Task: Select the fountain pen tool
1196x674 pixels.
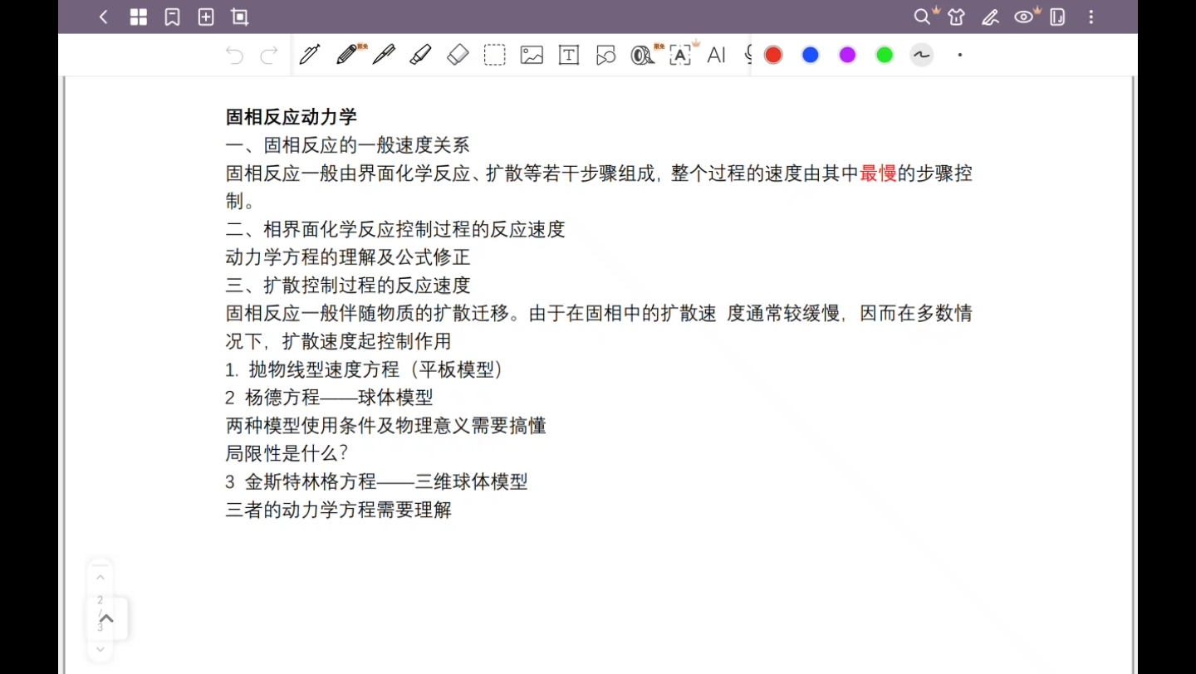Action: (310, 55)
